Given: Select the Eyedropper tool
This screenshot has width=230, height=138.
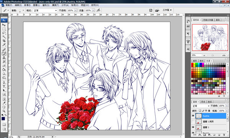Looking at the screenshot, I should 4,103.
